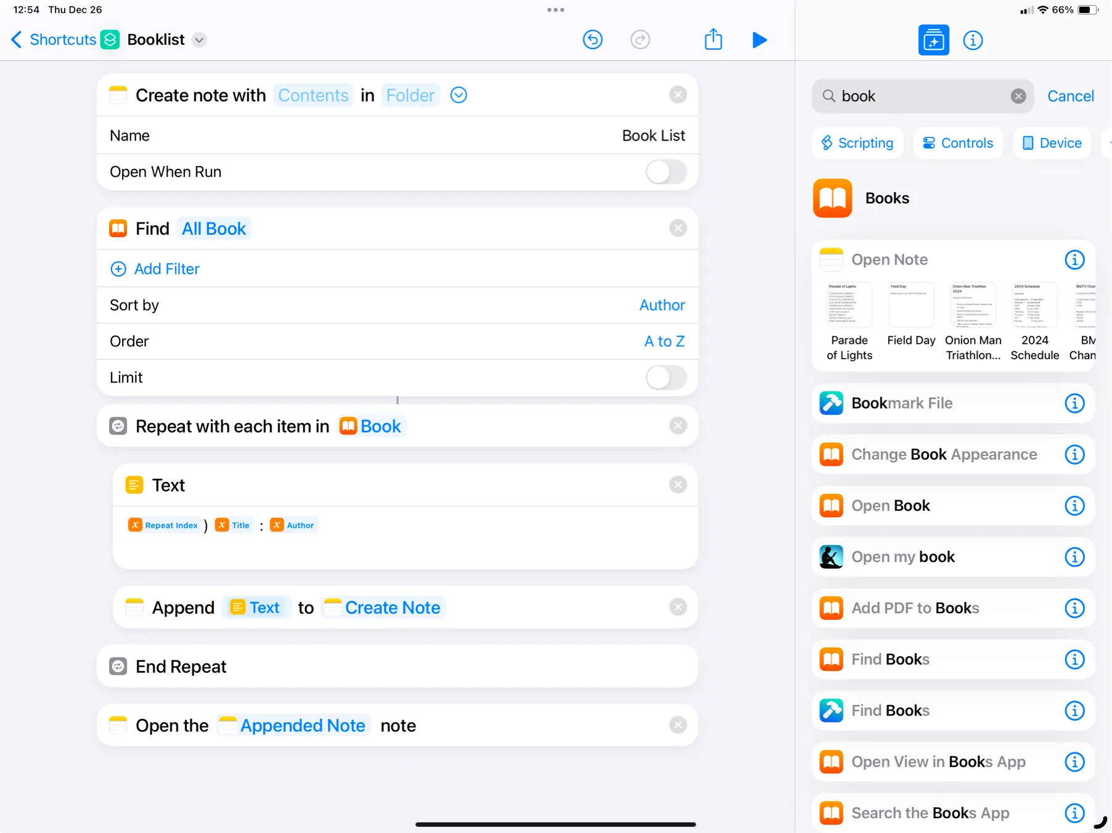The image size is (1112, 833).
Task: Run the shortcut with the play button
Action: pos(759,40)
